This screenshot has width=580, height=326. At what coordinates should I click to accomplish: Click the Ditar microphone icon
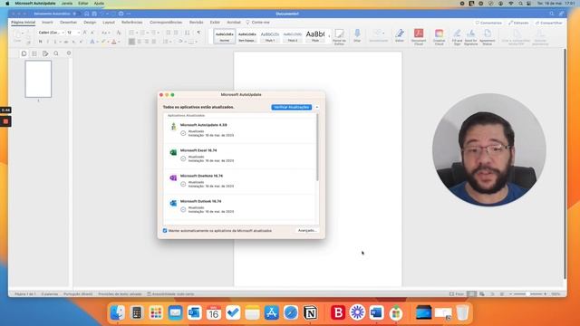pos(357,35)
